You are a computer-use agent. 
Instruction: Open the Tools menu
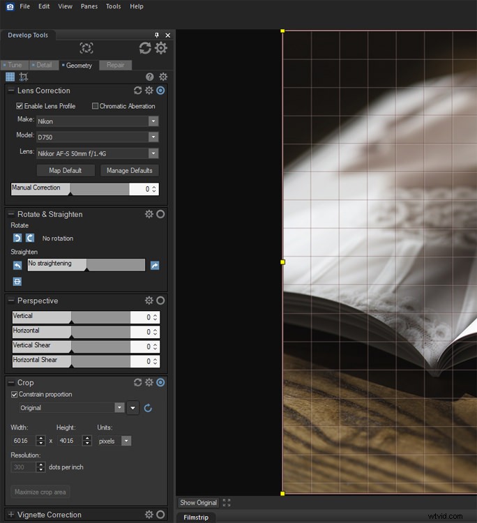point(114,6)
